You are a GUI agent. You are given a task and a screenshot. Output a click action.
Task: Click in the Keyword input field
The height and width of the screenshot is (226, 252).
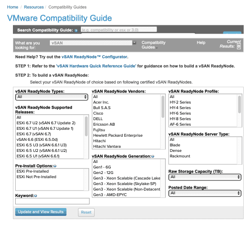pos(52,201)
